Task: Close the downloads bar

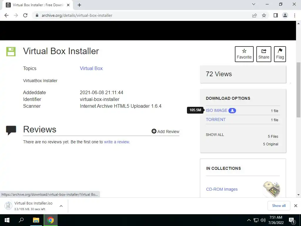Action: [296, 206]
